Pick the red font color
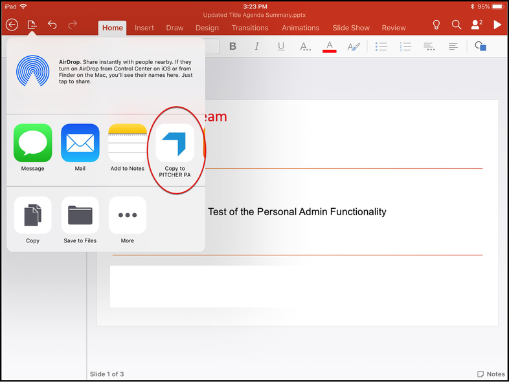Image resolution: width=509 pixels, height=382 pixels. pos(330,47)
